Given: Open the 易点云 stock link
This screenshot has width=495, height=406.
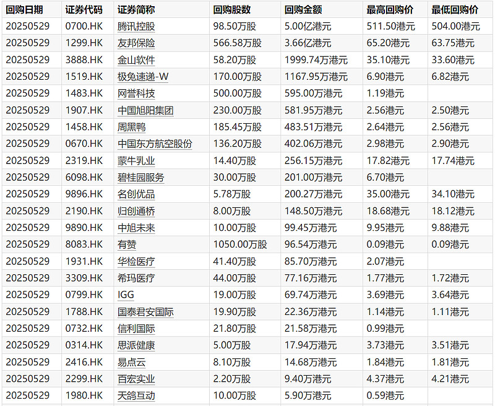Looking at the screenshot, I should pos(131,362).
